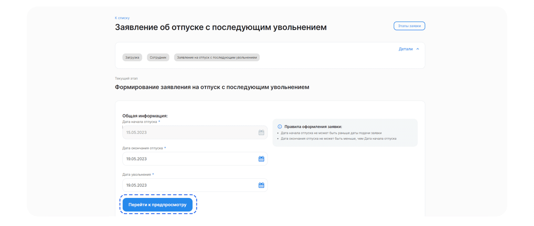Viewport: 534px width, 226px height.
Task: Select the Загрузка tag
Action: [x=132, y=57]
